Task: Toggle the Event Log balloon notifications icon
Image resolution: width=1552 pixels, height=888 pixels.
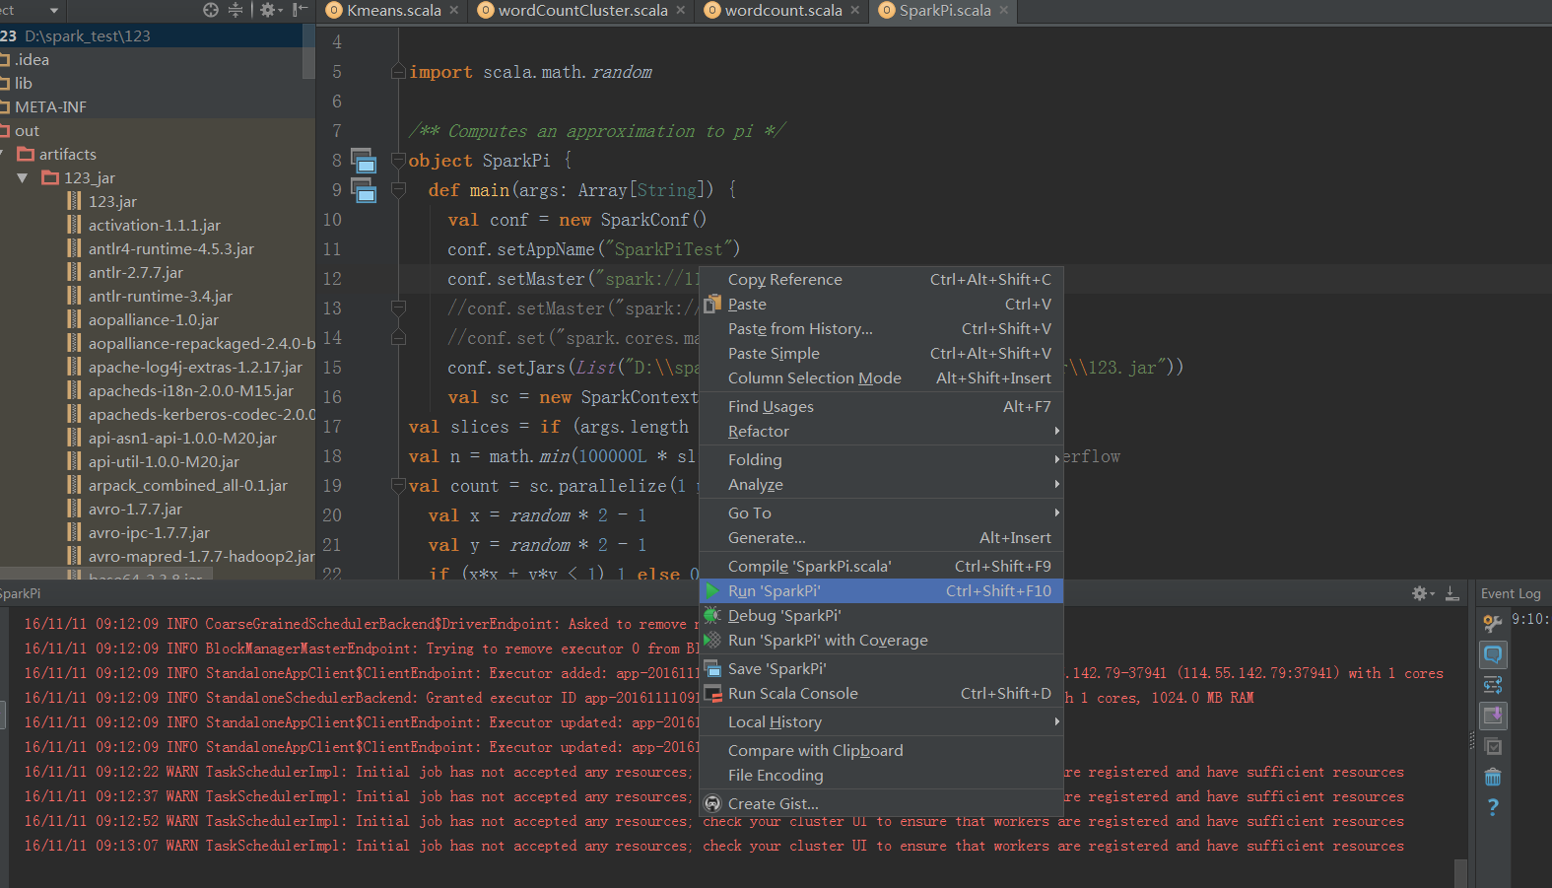Action: pos(1493,654)
